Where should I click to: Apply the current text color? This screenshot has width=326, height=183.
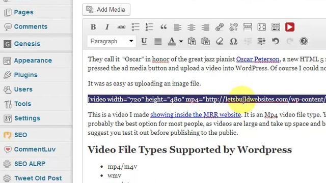click(x=172, y=41)
